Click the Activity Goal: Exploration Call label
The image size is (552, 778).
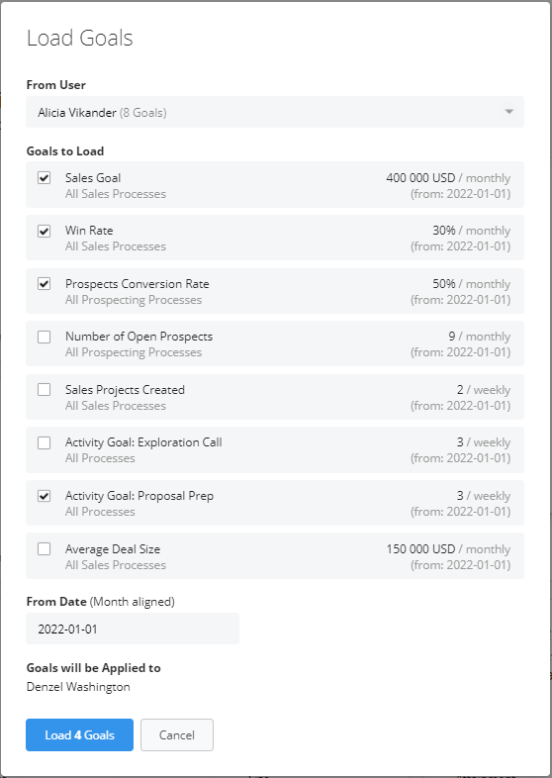tap(143, 442)
